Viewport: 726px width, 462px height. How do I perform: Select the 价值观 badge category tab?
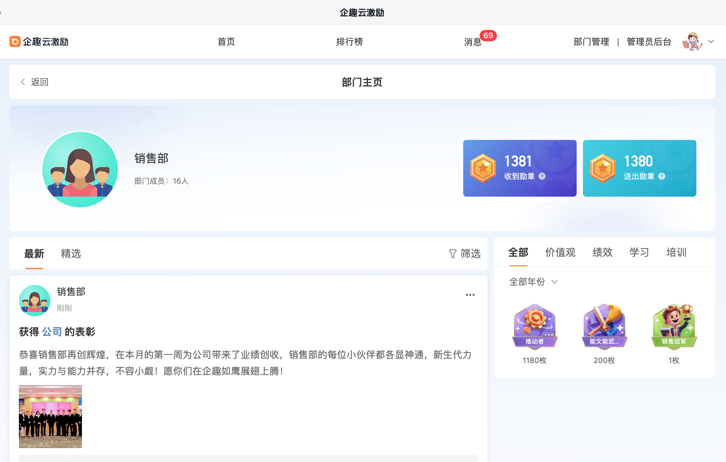tap(560, 252)
